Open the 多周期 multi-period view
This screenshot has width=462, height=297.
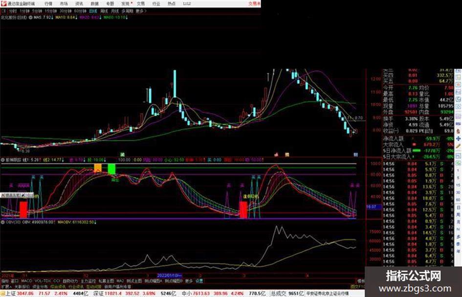point(127,11)
